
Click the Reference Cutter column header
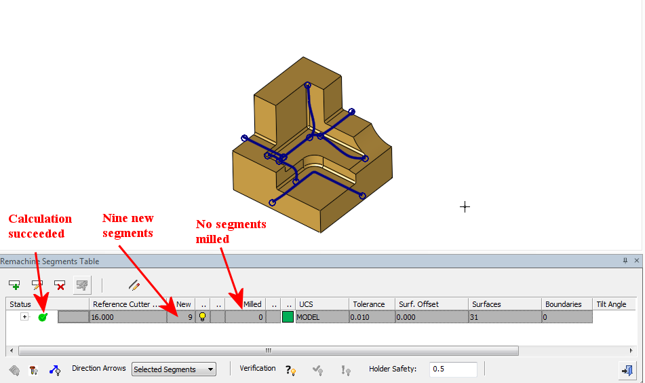pyautogui.click(x=128, y=304)
